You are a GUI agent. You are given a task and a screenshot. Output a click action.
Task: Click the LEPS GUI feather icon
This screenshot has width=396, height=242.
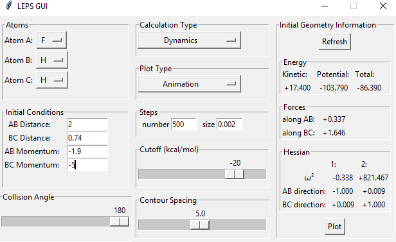[9, 6]
